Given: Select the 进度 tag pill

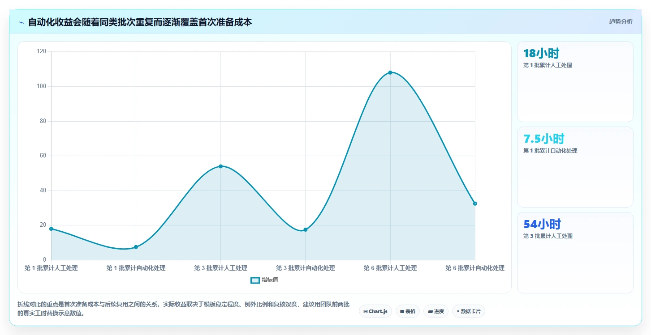Looking at the screenshot, I should (436, 311).
